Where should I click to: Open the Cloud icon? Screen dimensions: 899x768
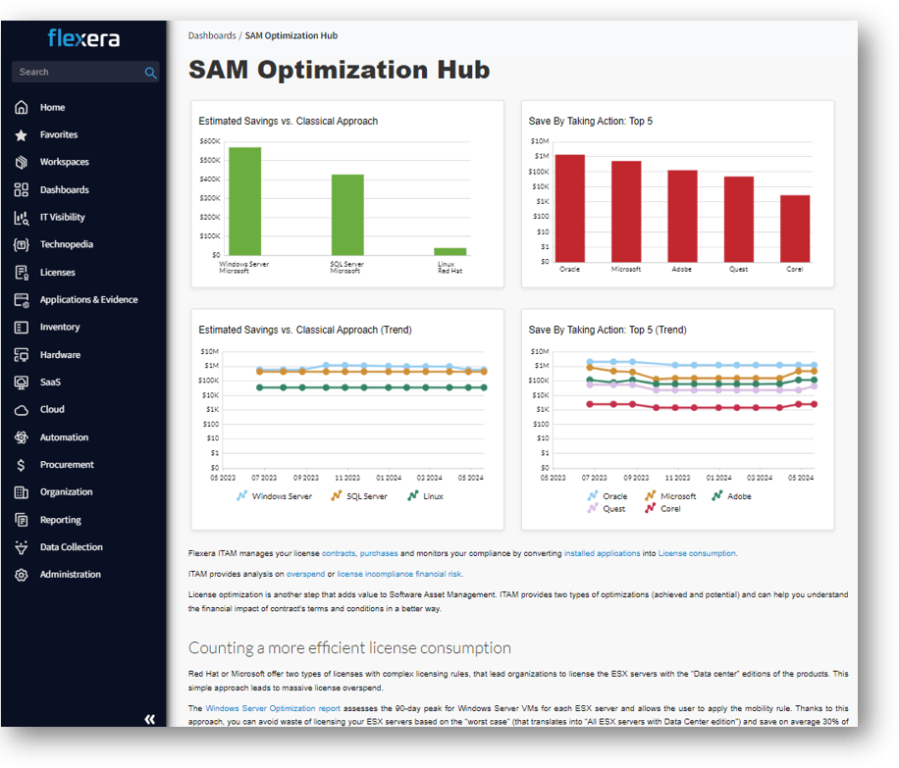tap(22, 410)
